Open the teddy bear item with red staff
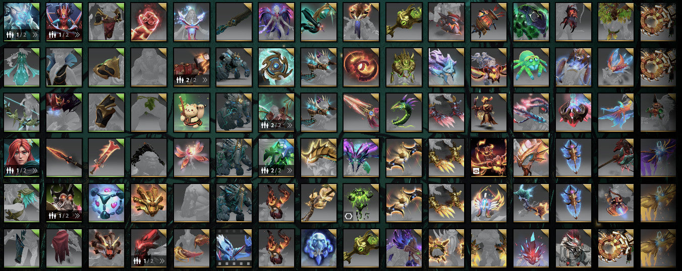 pyautogui.click(x=192, y=112)
